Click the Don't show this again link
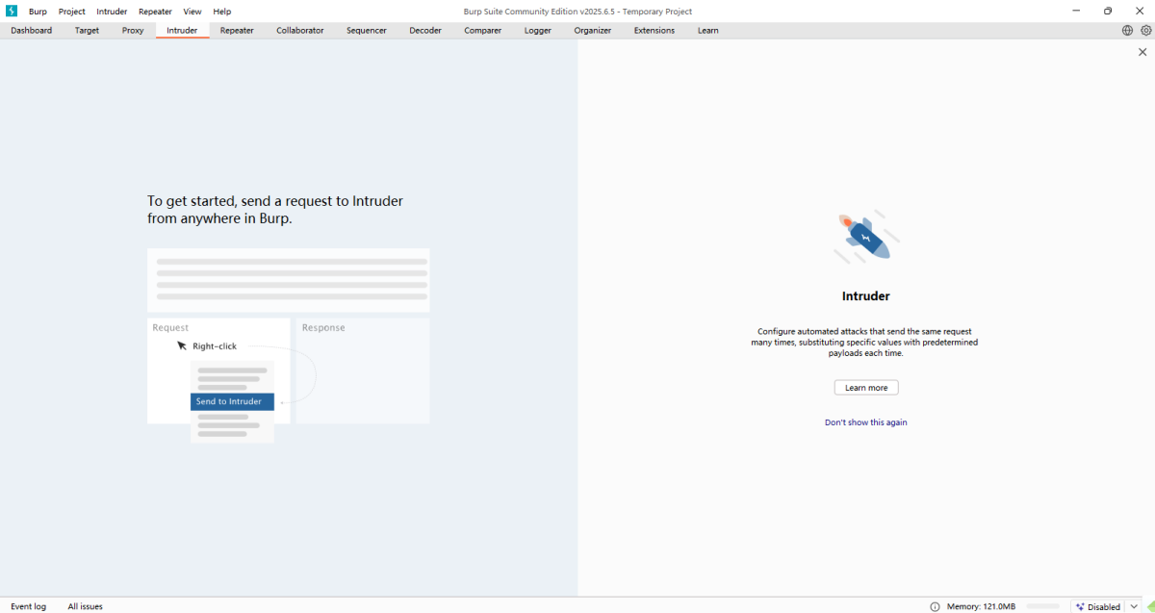The height and width of the screenshot is (613, 1155). click(865, 422)
